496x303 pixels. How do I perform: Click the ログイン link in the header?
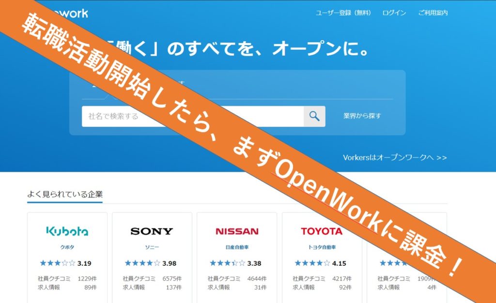[394, 13]
